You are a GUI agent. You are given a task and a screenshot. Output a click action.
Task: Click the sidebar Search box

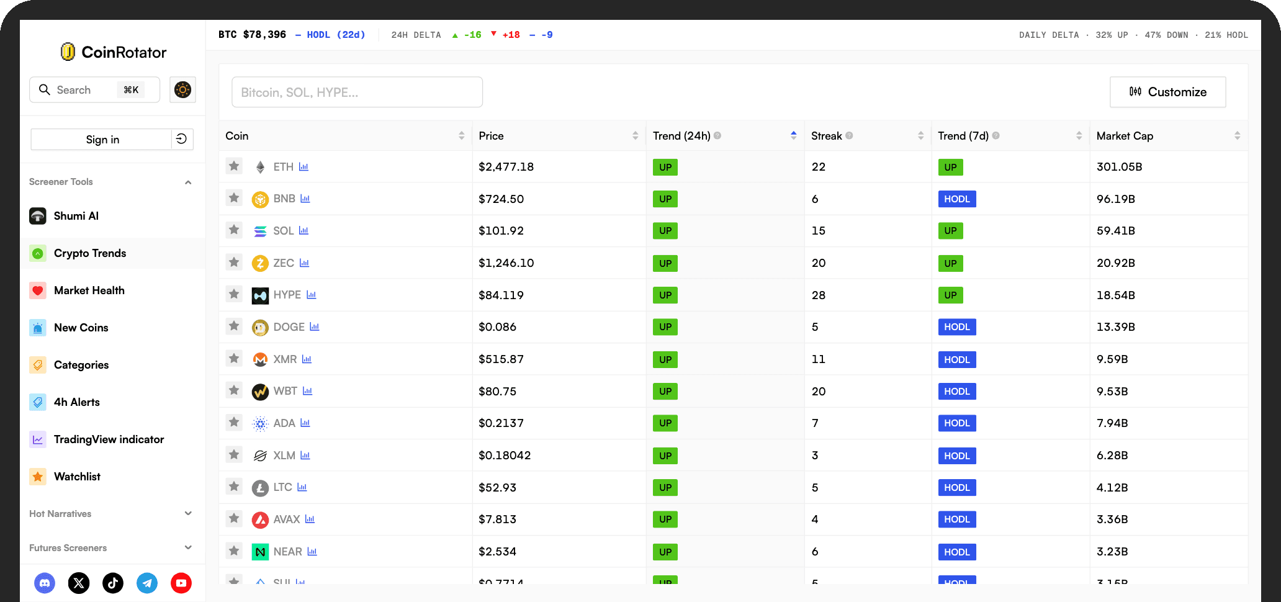94,90
